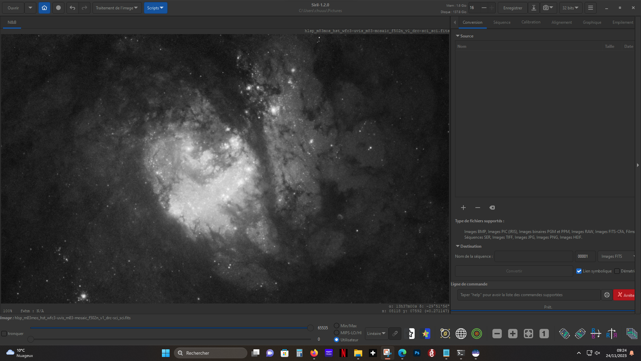Zoom out with the minus button

point(497,334)
